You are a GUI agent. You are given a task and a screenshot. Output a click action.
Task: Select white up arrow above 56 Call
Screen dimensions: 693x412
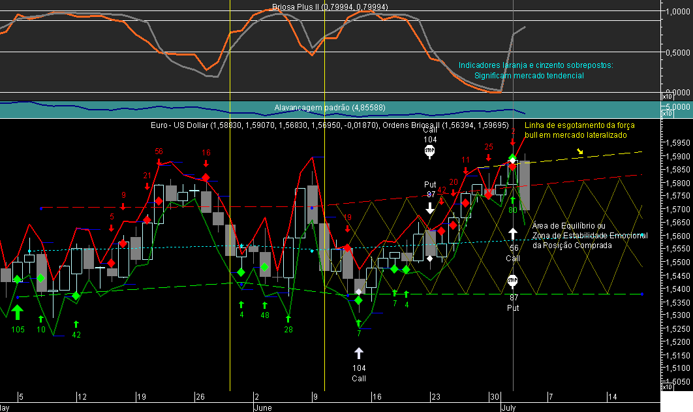coord(513,234)
